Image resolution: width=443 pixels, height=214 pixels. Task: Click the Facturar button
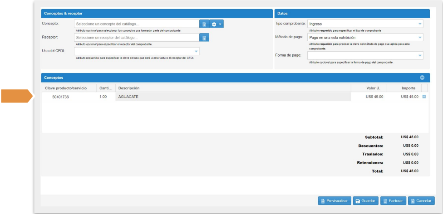[393, 201]
